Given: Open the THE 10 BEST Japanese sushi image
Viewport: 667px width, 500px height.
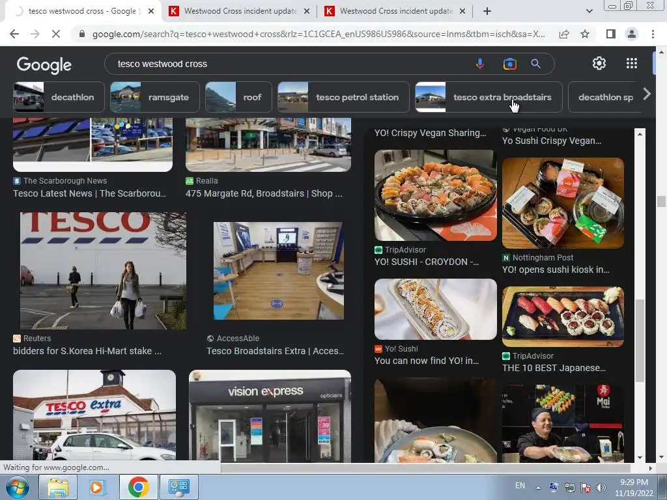Looking at the screenshot, I should (x=563, y=317).
